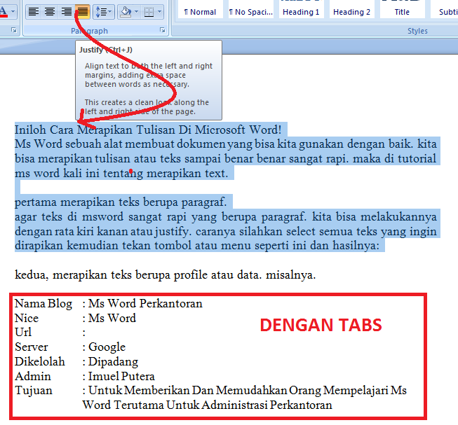The image size is (458, 425).
Task: Click the 'Url' label
Action: (x=23, y=333)
